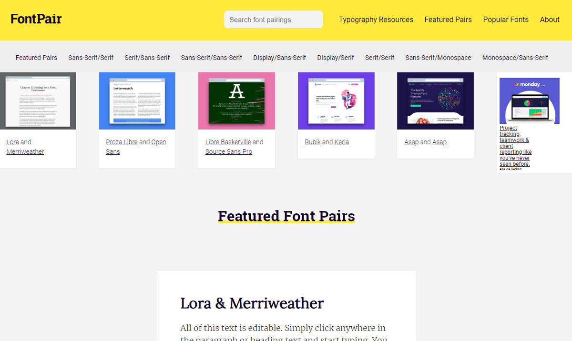Open the Libre Baskerville font link
The height and width of the screenshot is (341, 572).
[x=228, y=141]
